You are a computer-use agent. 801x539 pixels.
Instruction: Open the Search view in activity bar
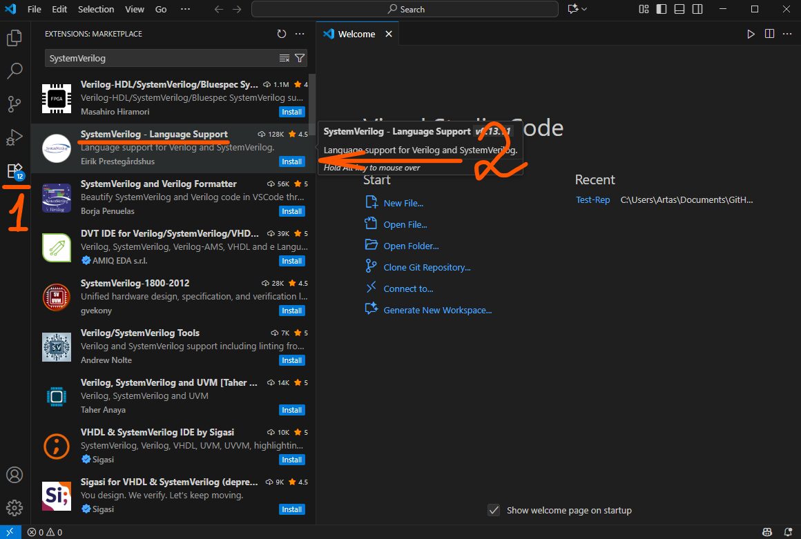[15, 71]
